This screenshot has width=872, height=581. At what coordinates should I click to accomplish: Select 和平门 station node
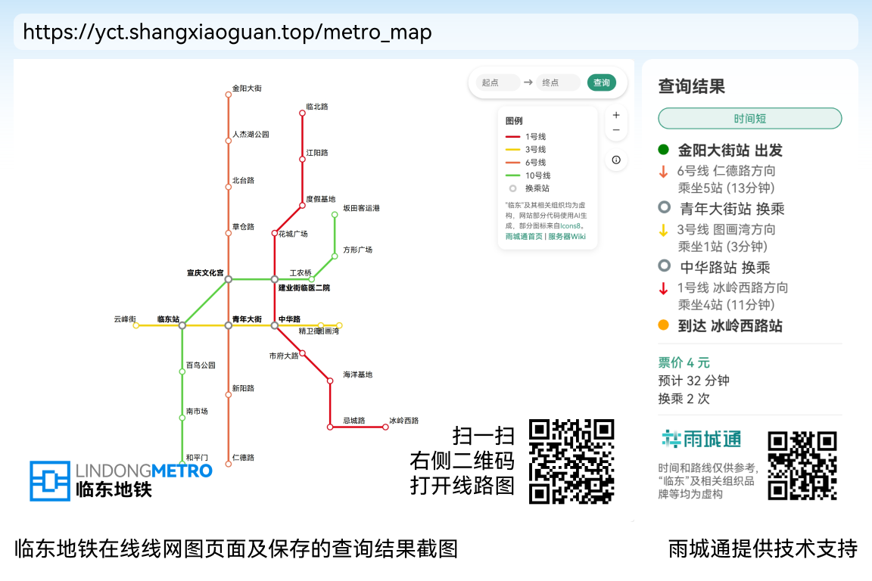(182, 464)
